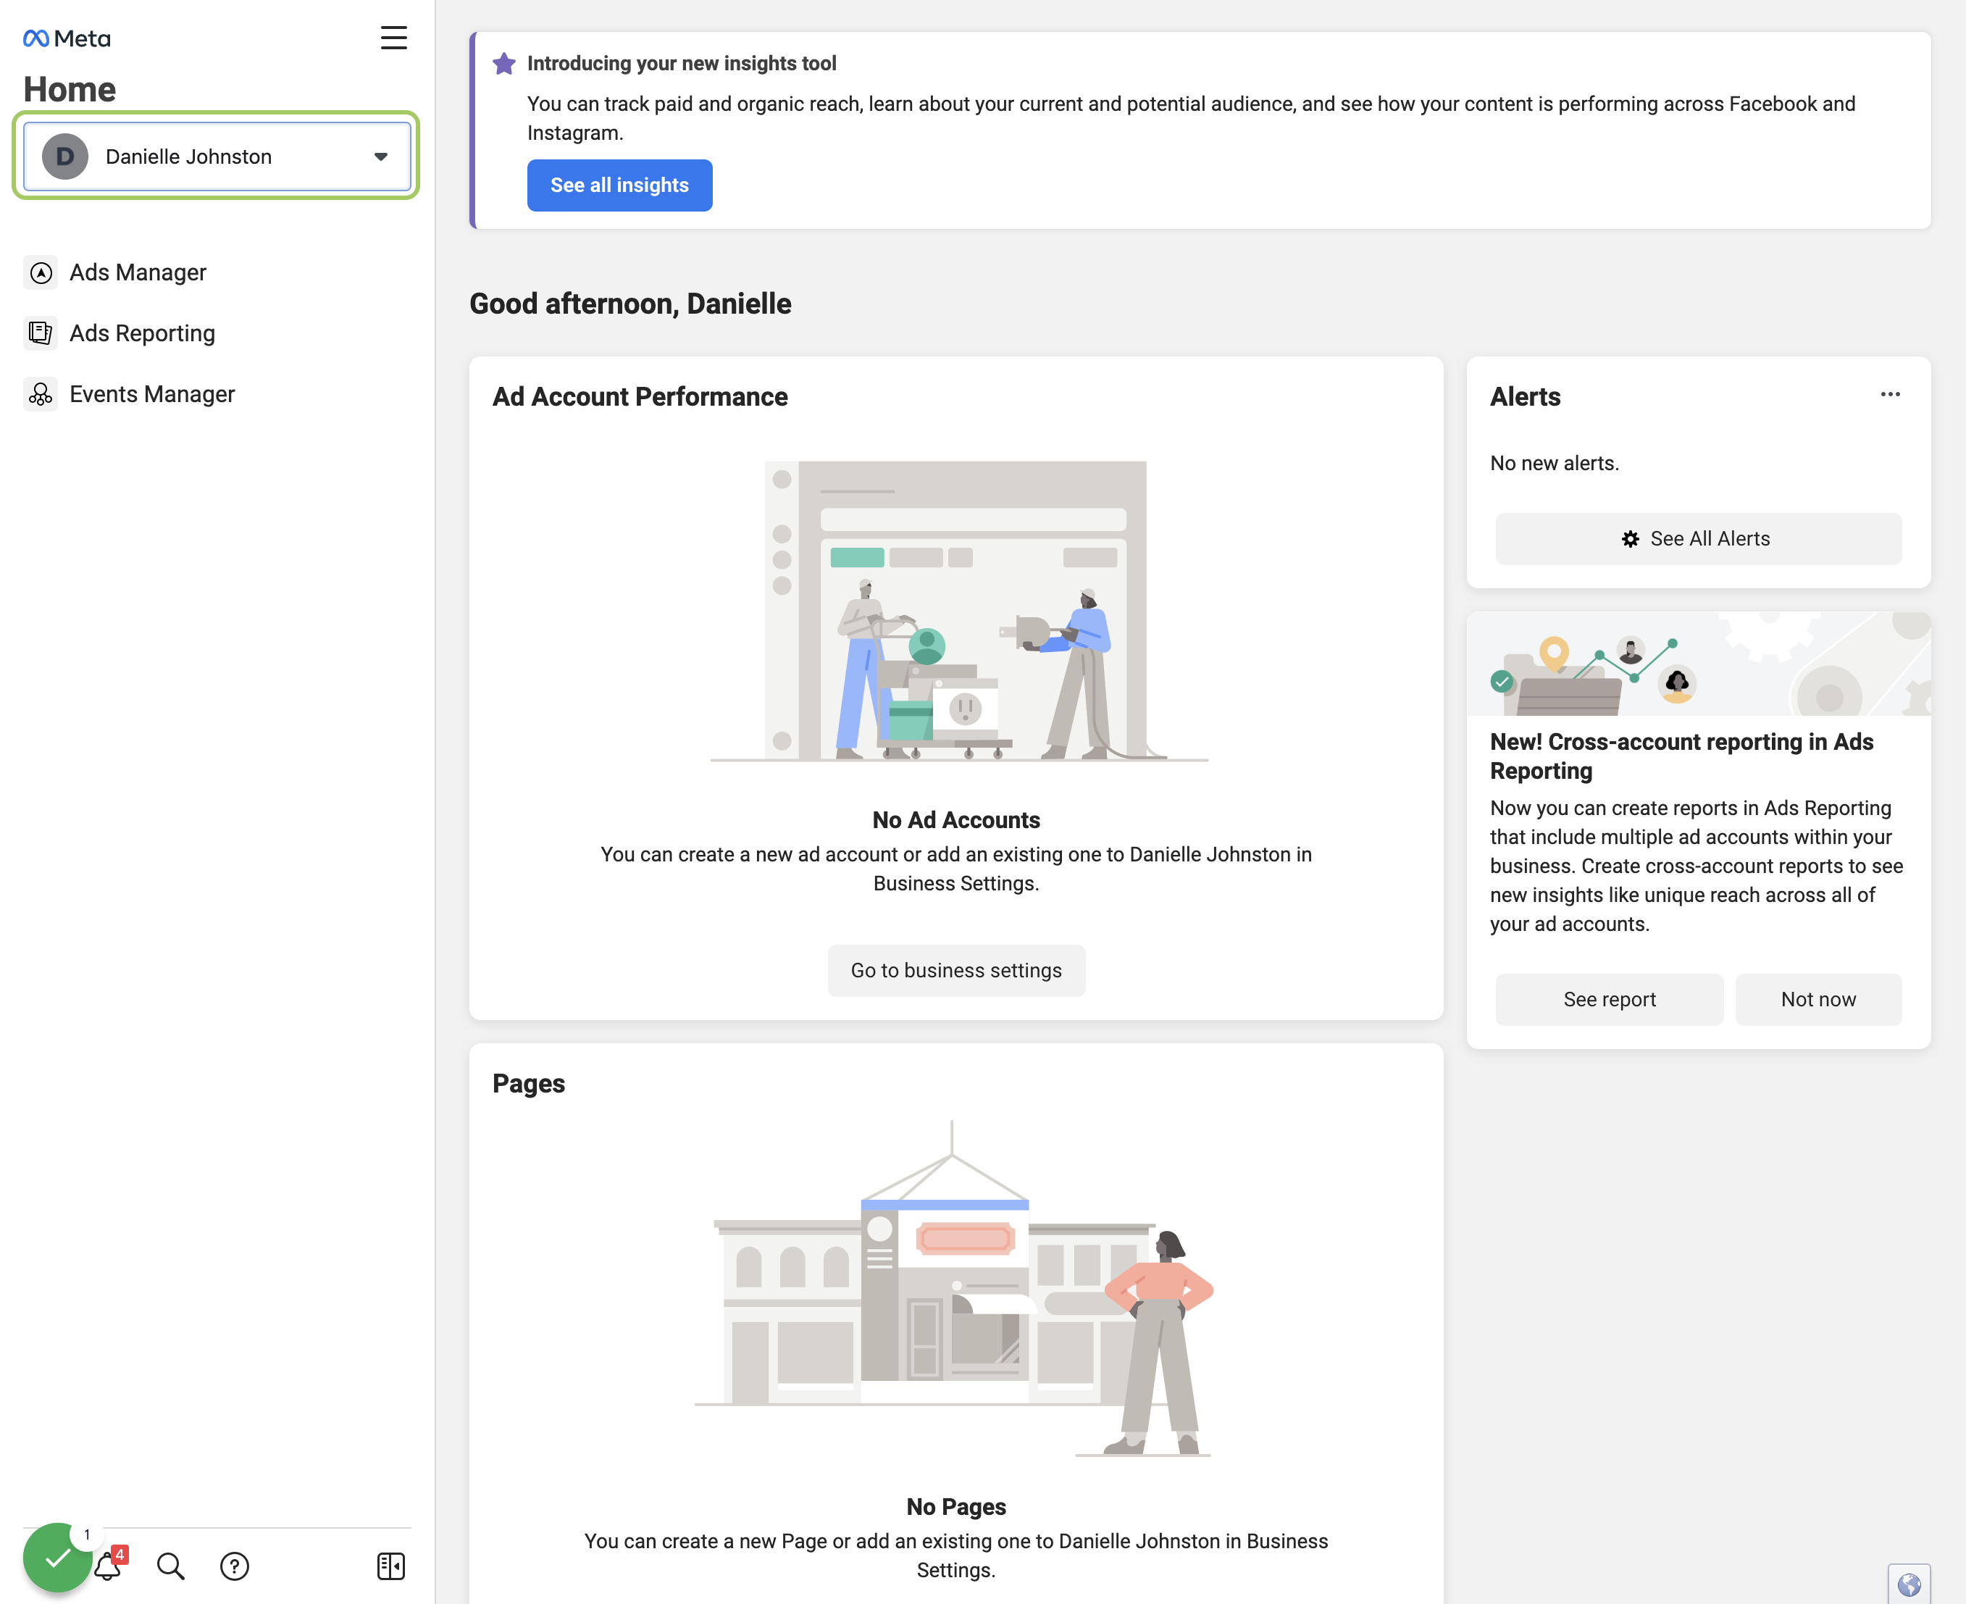Click the Events Manager icon
1966x1604 pixels.
tap(41, 395)
